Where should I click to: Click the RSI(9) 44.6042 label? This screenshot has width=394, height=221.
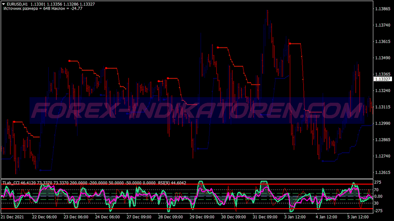172,183
